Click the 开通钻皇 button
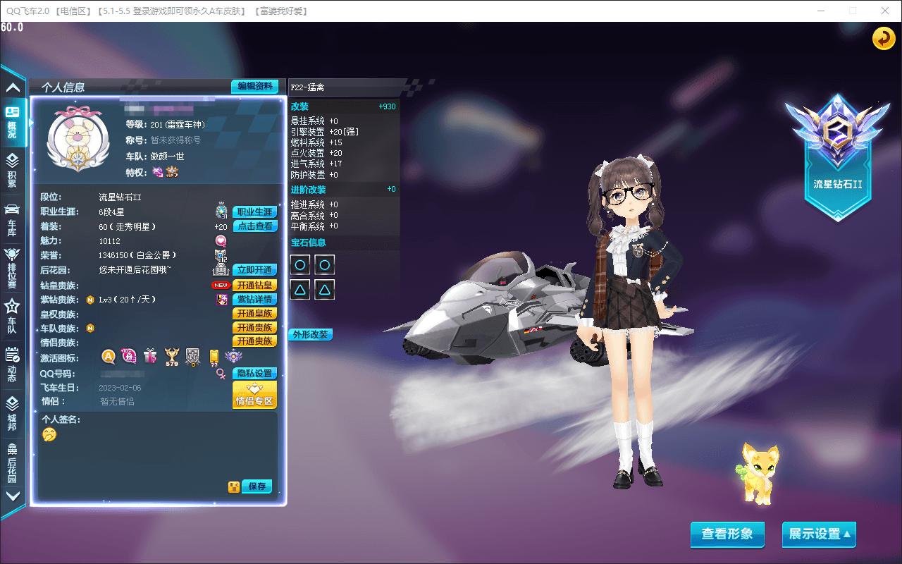902x564 pixels. 254,286
